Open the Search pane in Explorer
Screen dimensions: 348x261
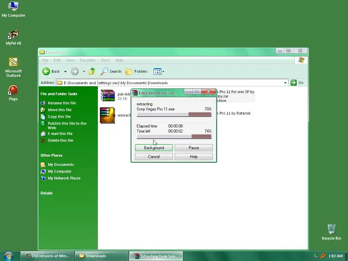111,71
